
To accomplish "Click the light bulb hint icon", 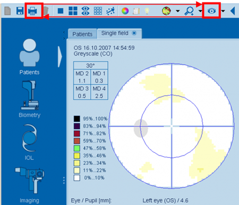I will (147, 11).
